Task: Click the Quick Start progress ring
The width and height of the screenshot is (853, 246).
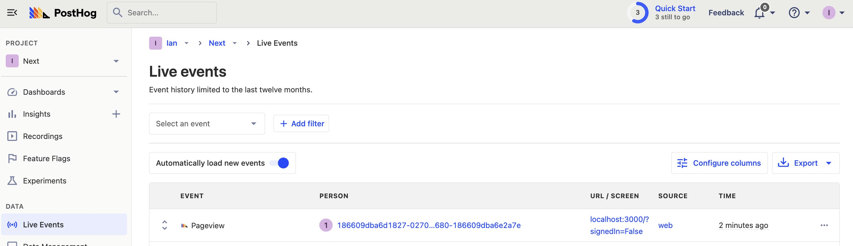Action: click(637, 13)
